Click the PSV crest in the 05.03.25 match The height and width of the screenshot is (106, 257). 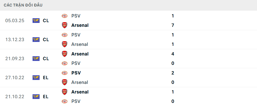(64, 16)
